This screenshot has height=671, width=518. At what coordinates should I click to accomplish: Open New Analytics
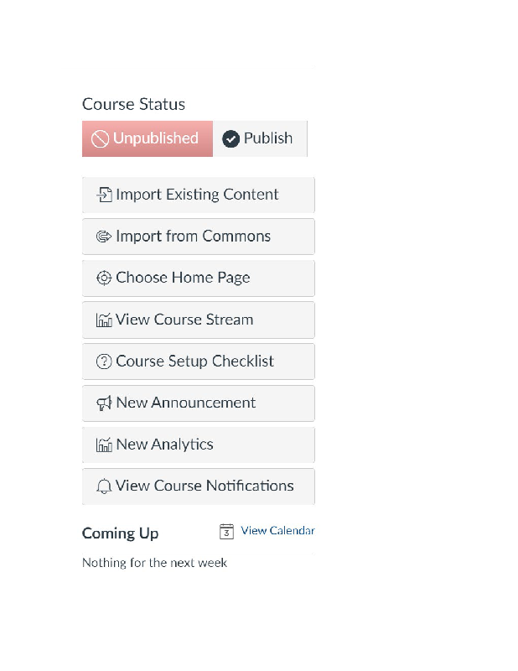198,445
